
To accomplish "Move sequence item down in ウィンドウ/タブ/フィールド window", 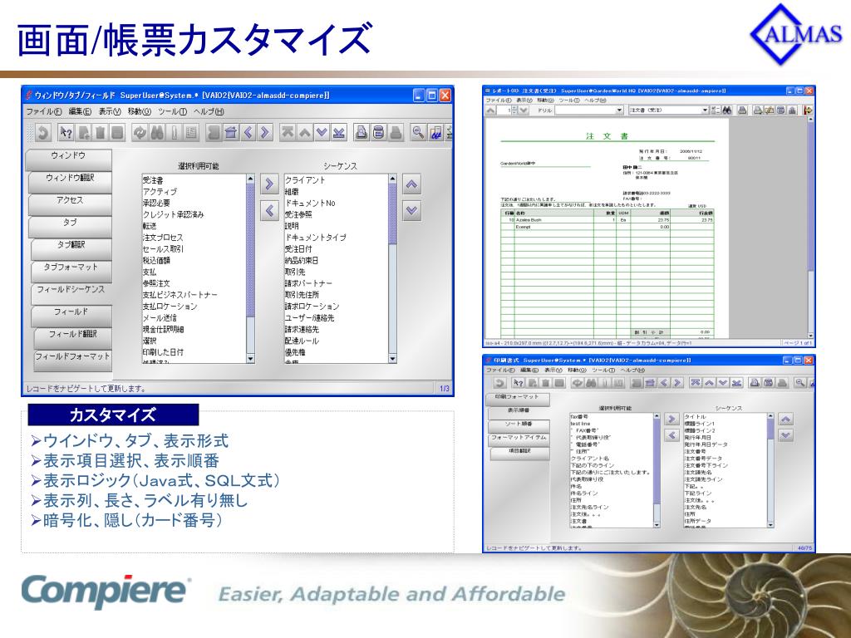I will (412, 210).
